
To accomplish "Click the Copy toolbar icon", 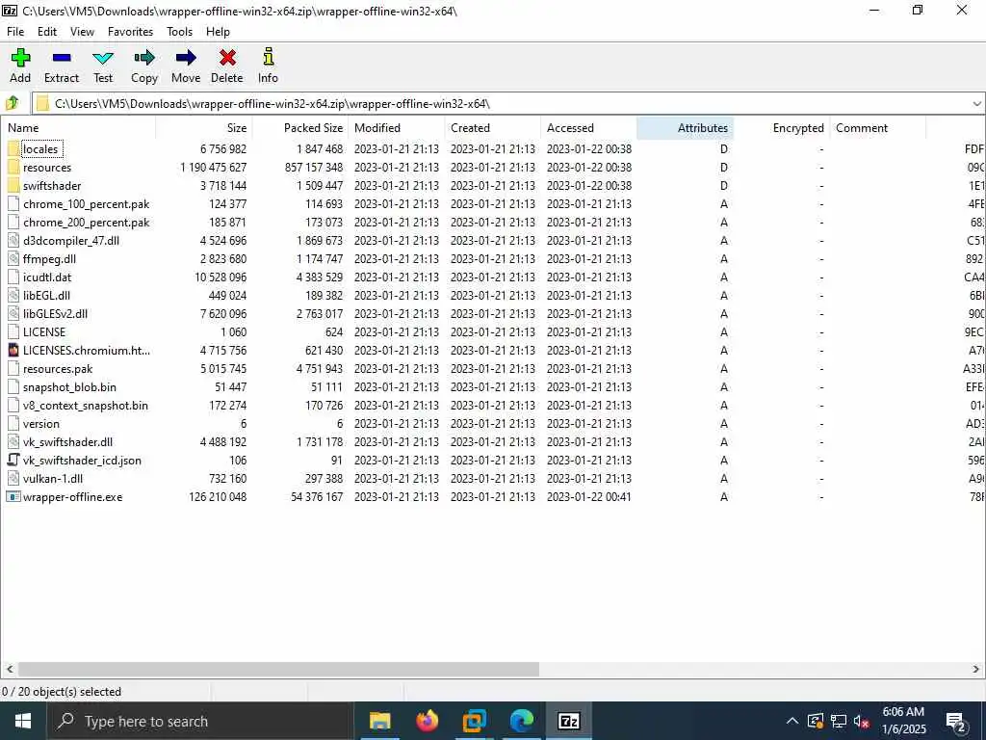I will coord(144,58).
